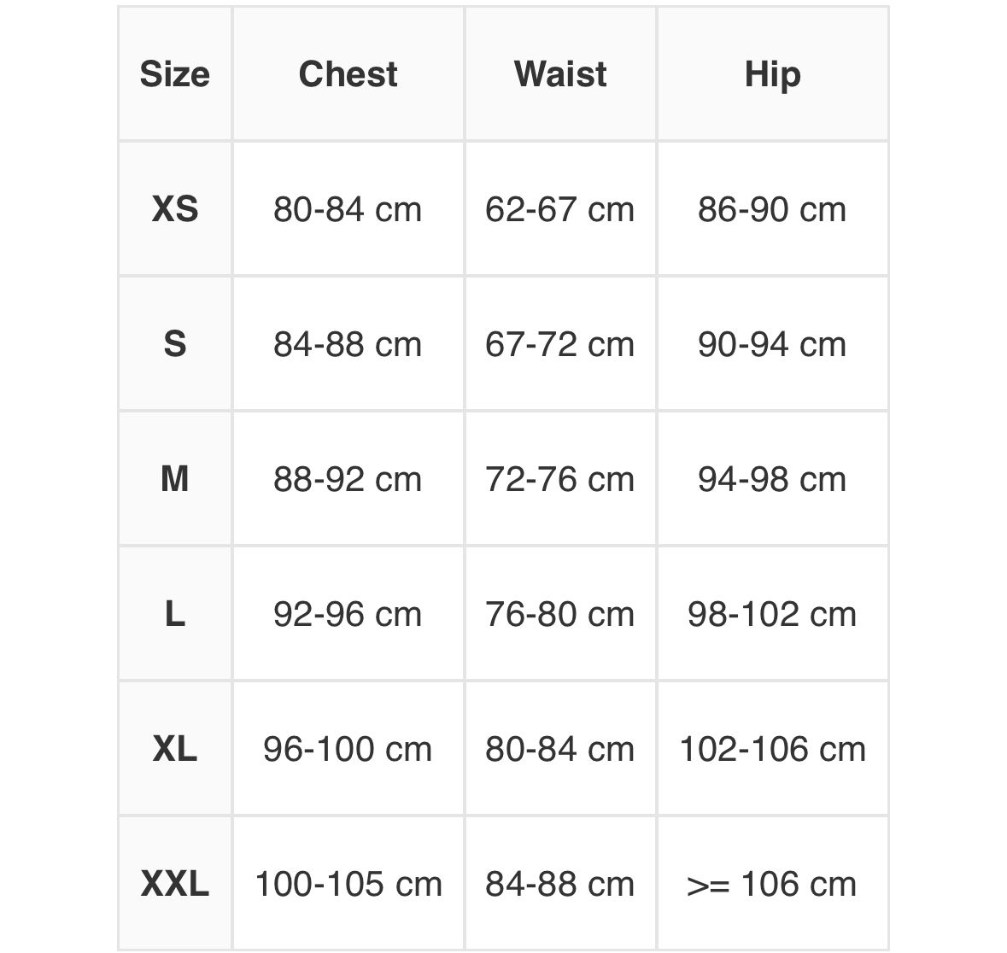Click the 102-106 cm hip cell
This screenshot has width=1007, height=953.
(773, 748)
